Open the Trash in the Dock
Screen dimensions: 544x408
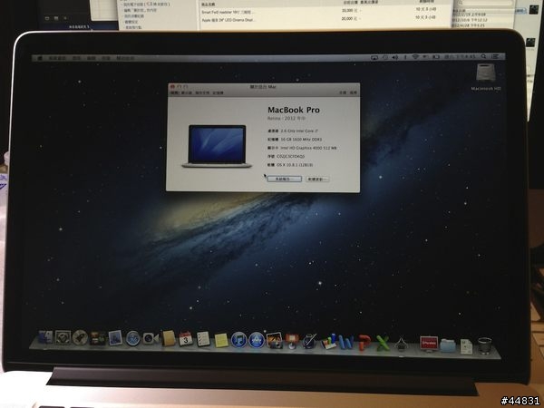(x=485, y=345)
